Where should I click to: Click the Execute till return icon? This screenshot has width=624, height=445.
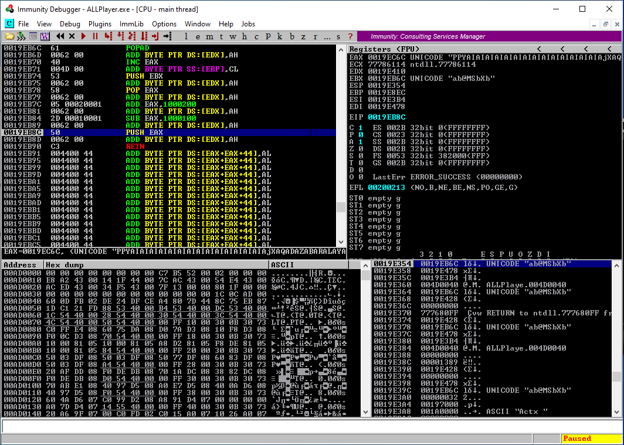(155, 36)
